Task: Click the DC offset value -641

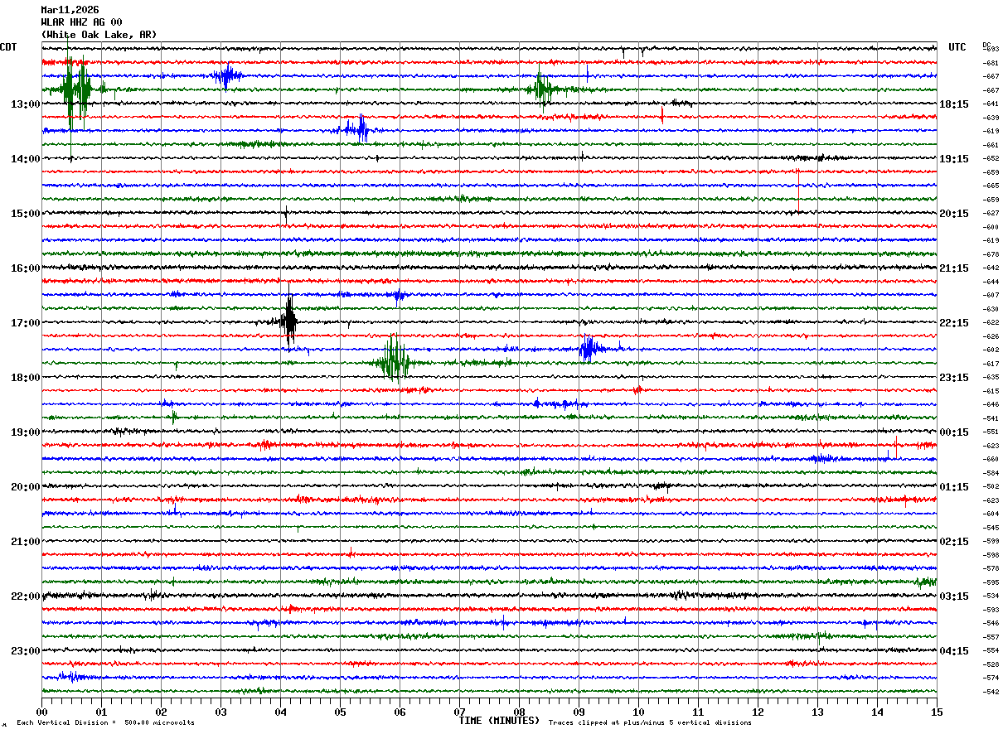Action: (x=991, y=104)
